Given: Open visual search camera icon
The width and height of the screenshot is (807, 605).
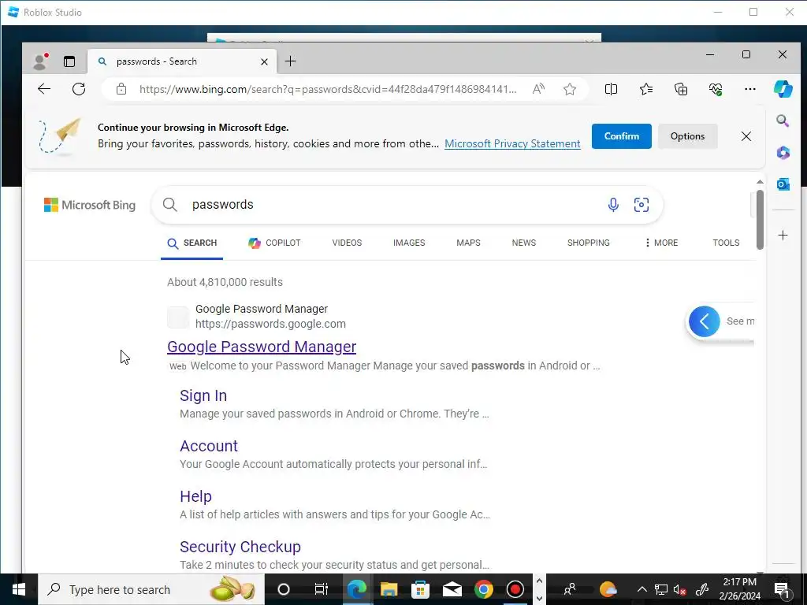Looking at the screenshot, I should pos(641,205).
